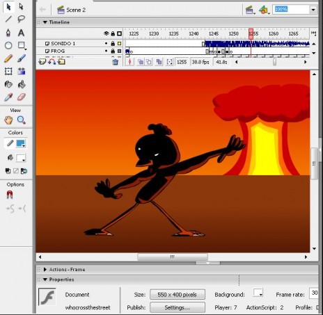
Task: Click the Insert Layer Folder icon
Action: (61, 62)
